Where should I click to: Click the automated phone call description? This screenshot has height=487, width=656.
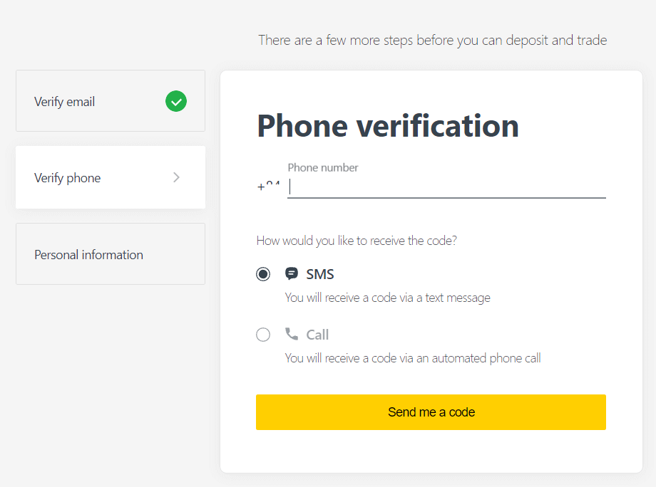[x=413, y=358]
